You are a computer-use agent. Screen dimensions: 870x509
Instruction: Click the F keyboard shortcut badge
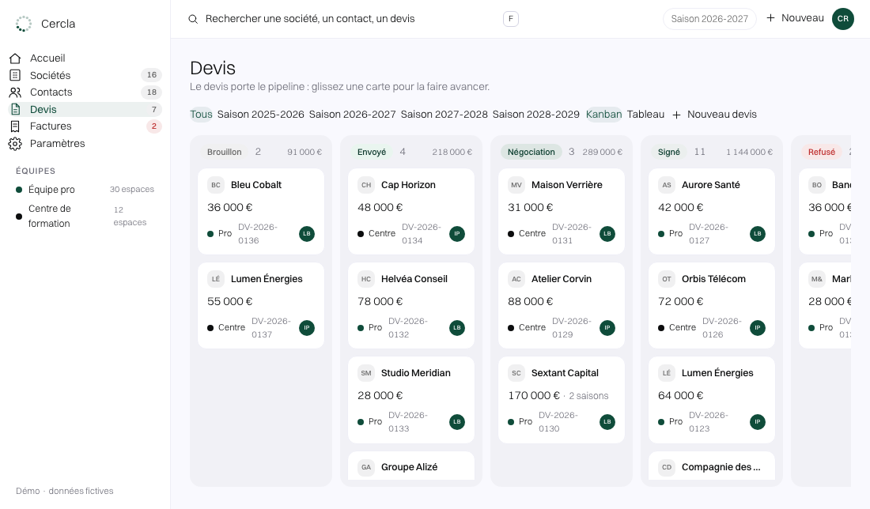(510, 19)
